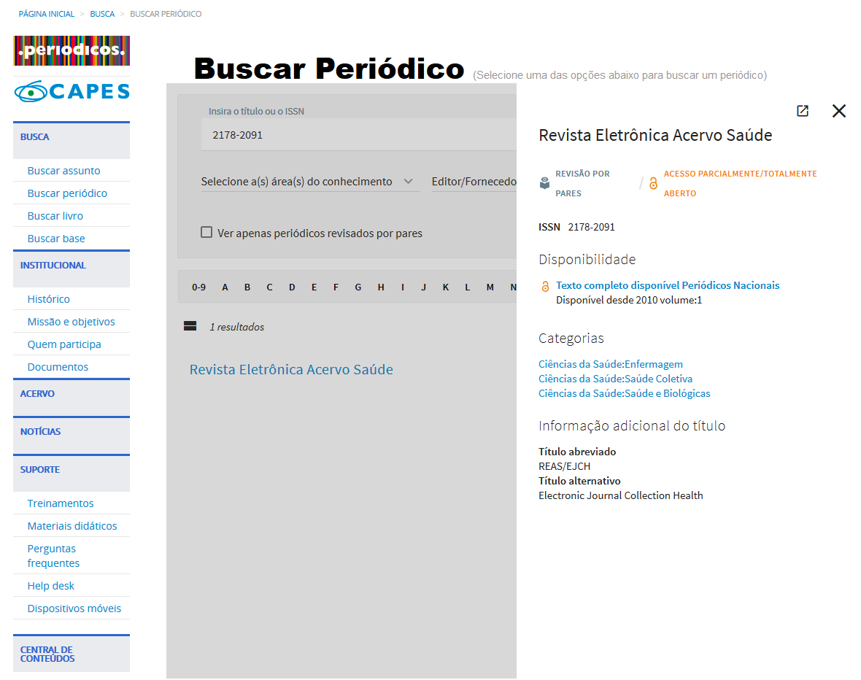
Task: Filter journals by letter M
Action: [x=490, y=287]
